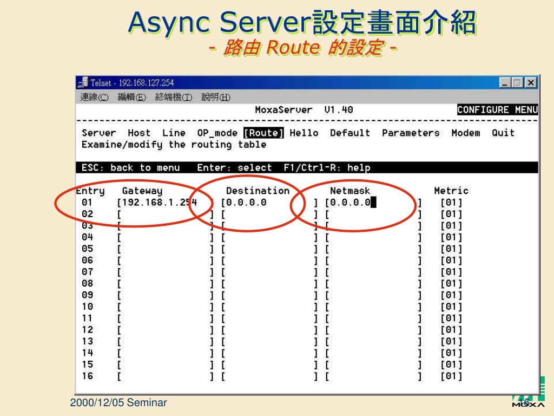Select the Server menu option
The height and width of the screenshot is (416, 554).
[x=98, y=133]
